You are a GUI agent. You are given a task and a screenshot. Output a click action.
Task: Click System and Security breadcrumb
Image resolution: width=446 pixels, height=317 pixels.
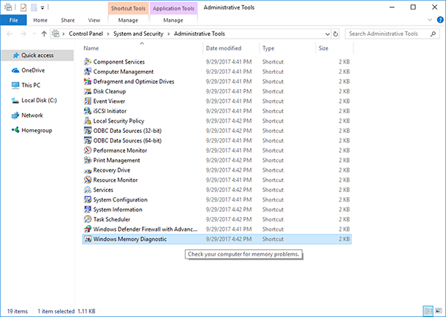coord(138,34)
